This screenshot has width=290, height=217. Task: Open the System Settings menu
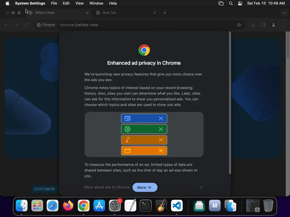pyautogui.click(x=30, y=3)
